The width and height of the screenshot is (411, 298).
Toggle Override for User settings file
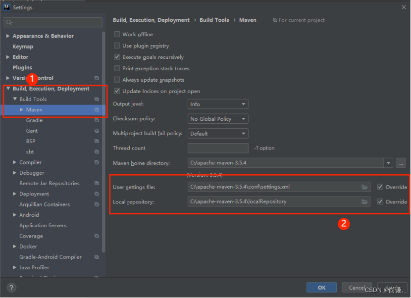[380, 187]
